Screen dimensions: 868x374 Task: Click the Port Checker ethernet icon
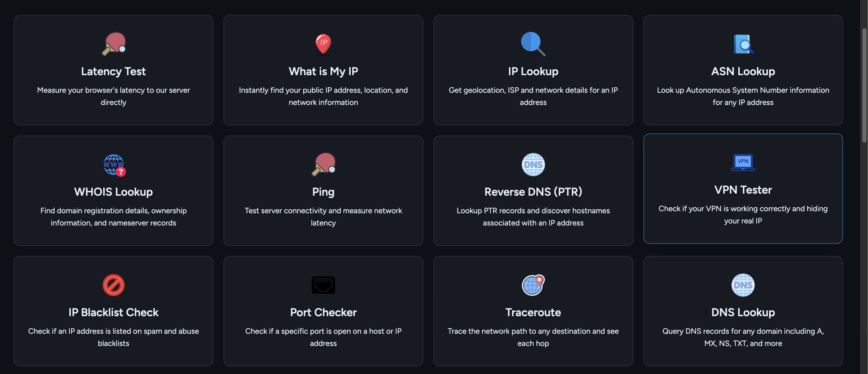tap(323, 285)
